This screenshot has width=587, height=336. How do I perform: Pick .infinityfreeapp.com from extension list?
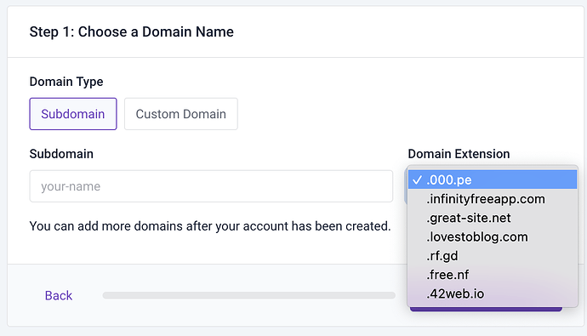coord(493,199)
